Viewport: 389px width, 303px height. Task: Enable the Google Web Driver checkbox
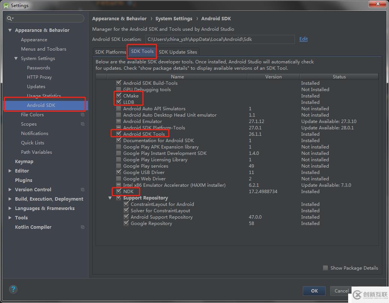[x=119, y=178]
